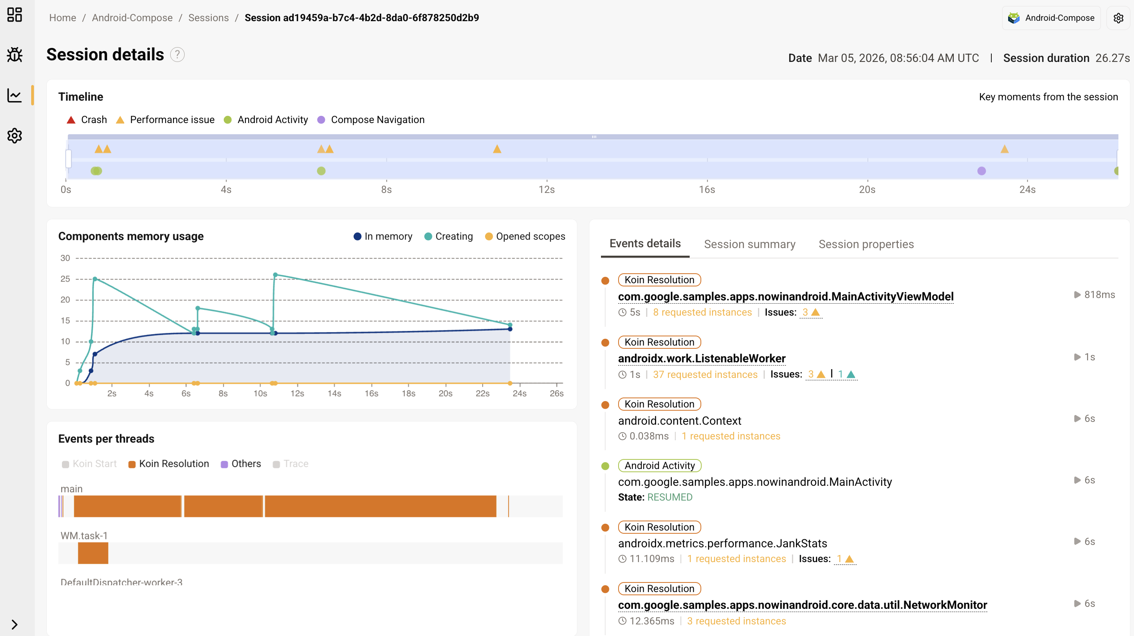Viewport: 1134px width, 636px height.
Task: Click the Session details help question icon
Action: tap(177, 55)
